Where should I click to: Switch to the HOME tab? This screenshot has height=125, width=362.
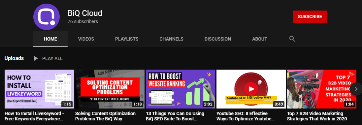click(x=50, y=39)
